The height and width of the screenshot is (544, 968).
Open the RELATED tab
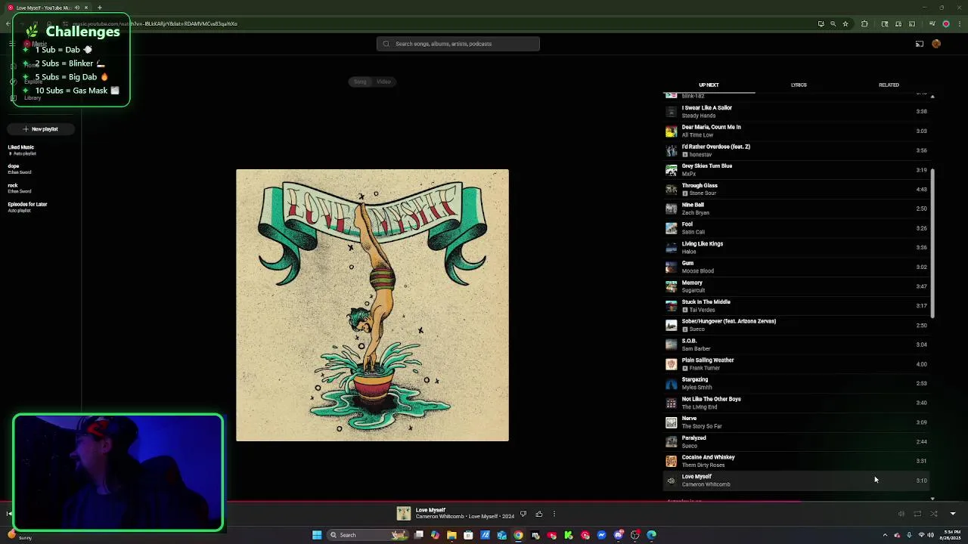889,85
